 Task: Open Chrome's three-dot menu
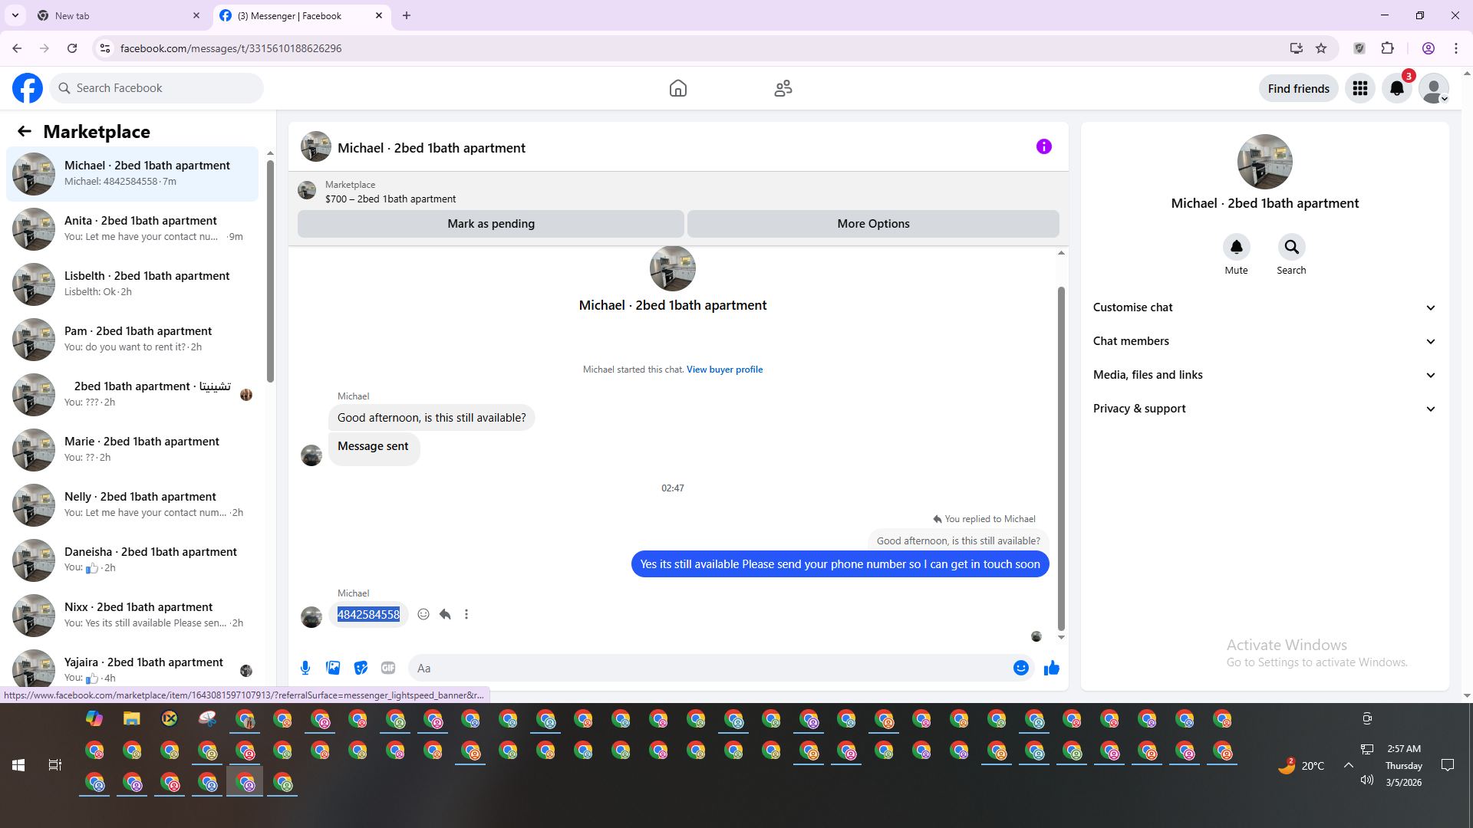point(1456,48)
